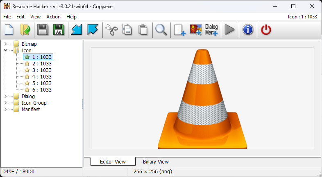Click the scissors Cut icon
The image size is (322, 177).
[x=111, y=30]
